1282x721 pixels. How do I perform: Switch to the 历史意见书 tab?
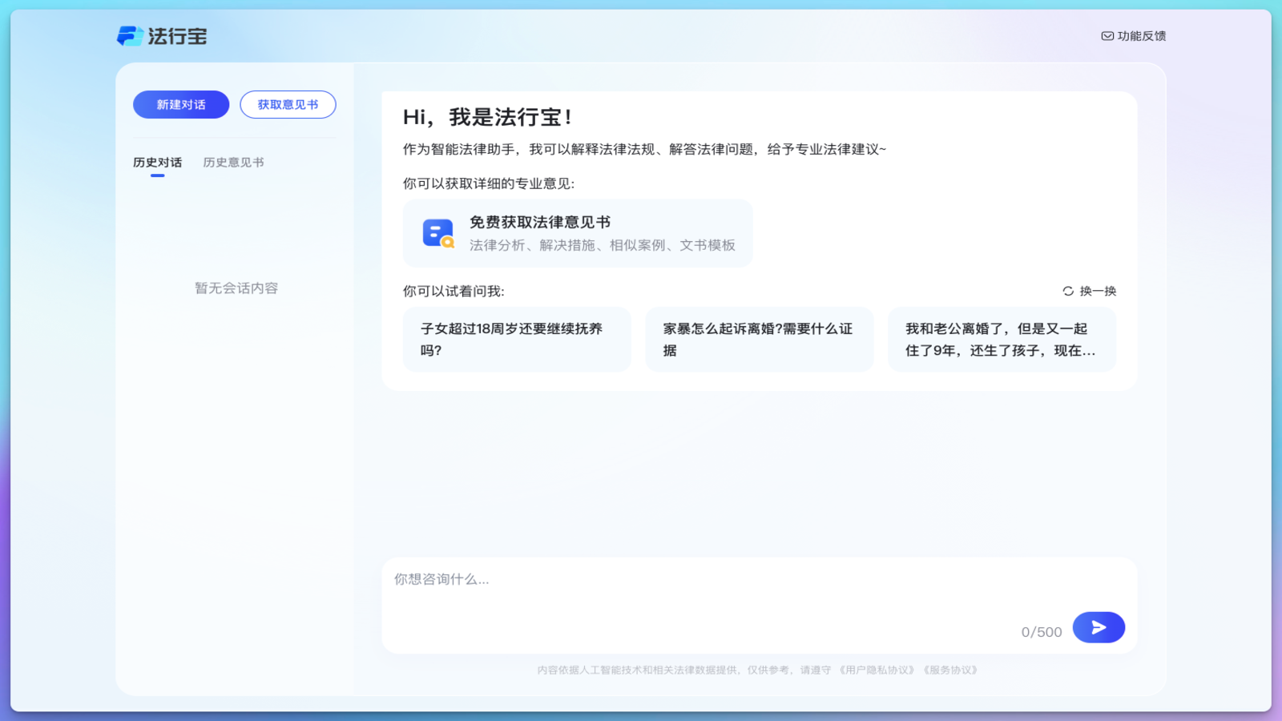[x=234, y=162]
